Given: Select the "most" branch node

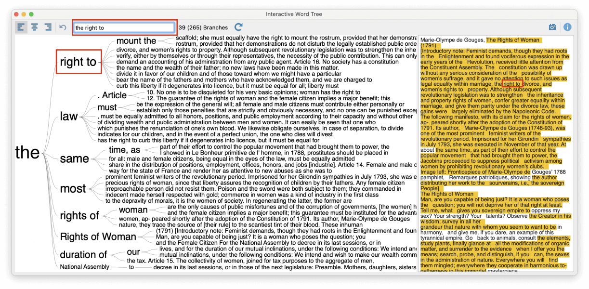Looking at the screenshot, I should coord(73,188).
